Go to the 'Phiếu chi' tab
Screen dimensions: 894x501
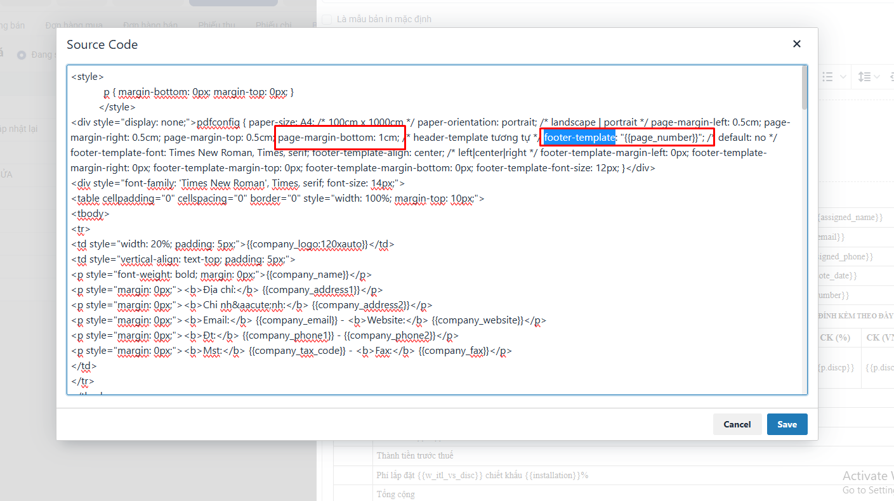tap(273, 25)
